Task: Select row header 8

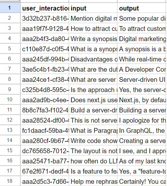Action: point(10,79)
